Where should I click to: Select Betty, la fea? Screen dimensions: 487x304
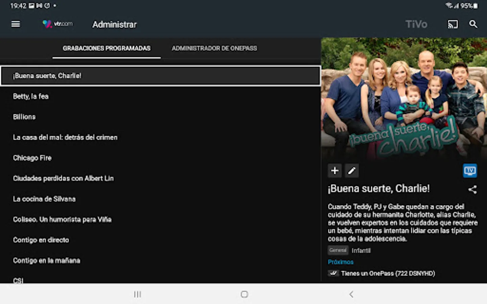tap(160, 96)
